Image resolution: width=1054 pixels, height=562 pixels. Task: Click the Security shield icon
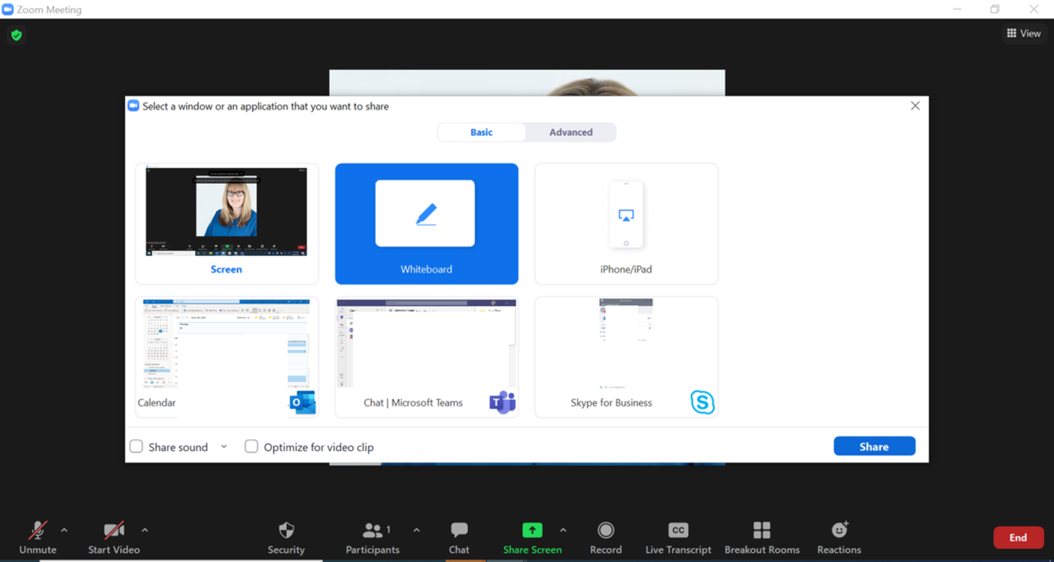pos(285,529)
